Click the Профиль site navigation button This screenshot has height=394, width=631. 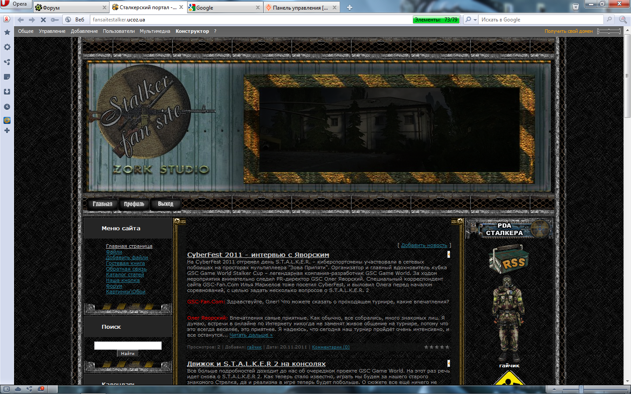(x=134, y=204)
